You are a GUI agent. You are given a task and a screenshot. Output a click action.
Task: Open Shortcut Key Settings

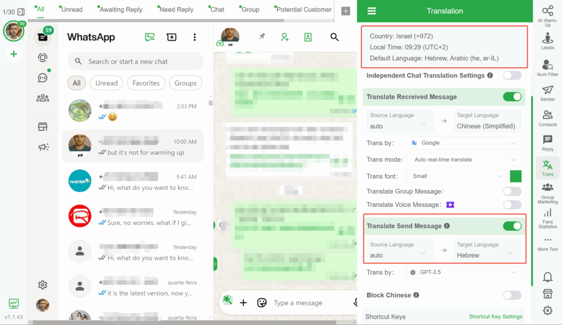(496, 316)
